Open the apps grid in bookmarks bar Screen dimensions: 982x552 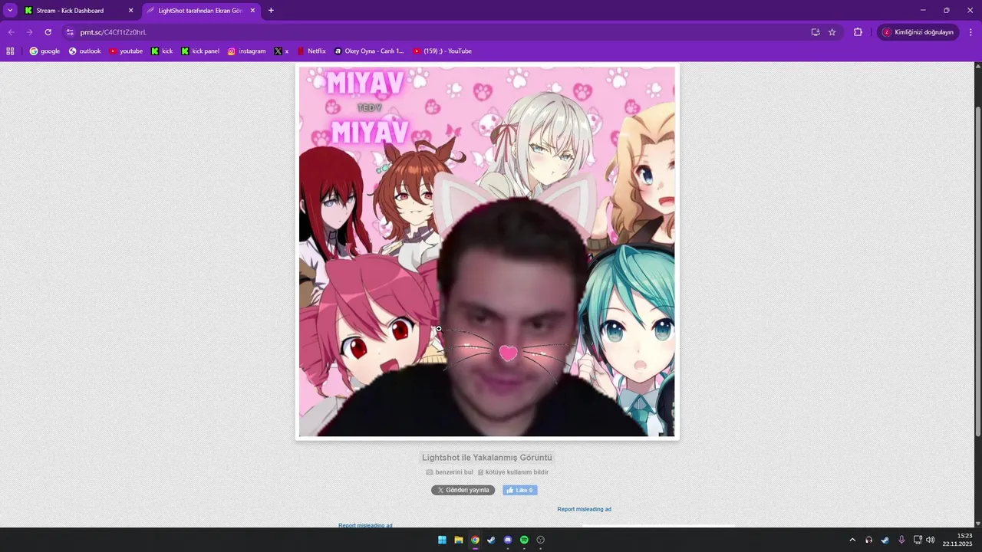point(10,51)
